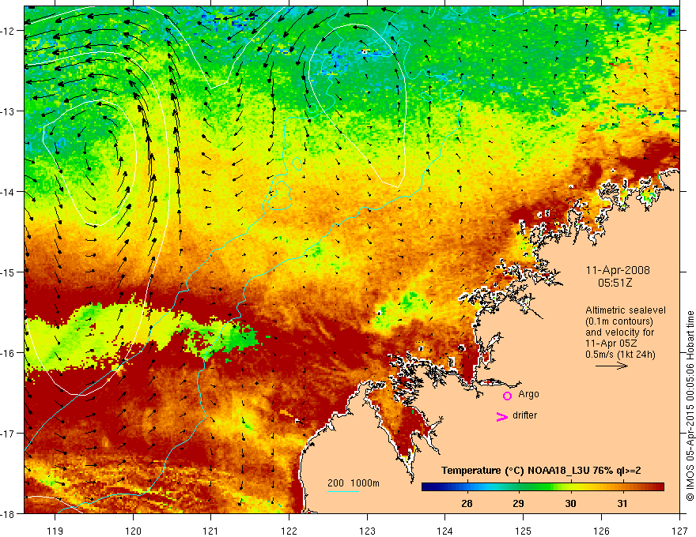Click the '200 1000m' depth label

click(x=354, y=483)
